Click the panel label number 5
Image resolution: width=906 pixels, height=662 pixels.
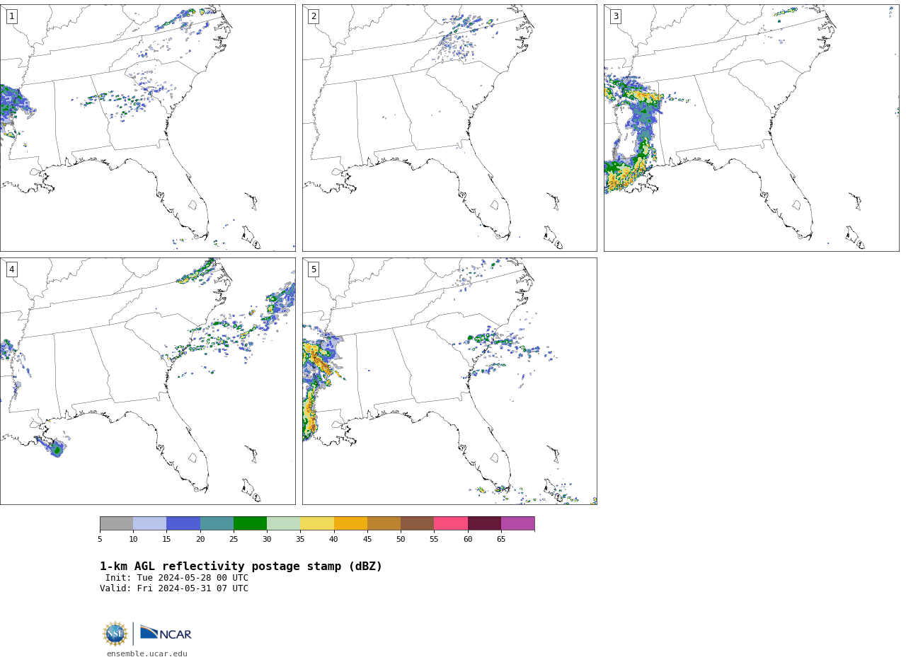coord(314,269)
